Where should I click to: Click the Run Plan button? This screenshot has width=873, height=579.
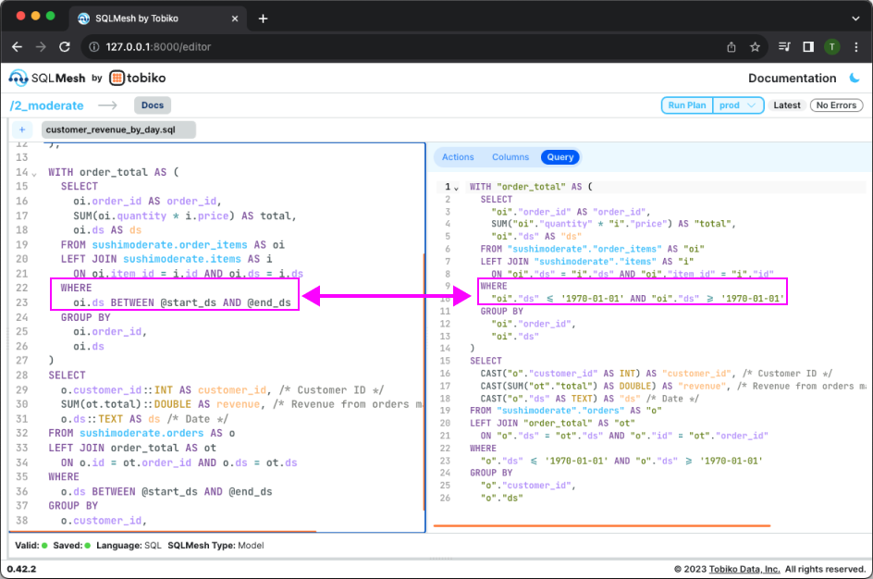[x=686, y=105]
